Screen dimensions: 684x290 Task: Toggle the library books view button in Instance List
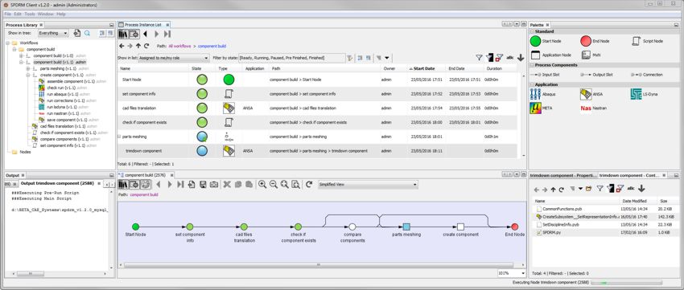pos(123,34)
